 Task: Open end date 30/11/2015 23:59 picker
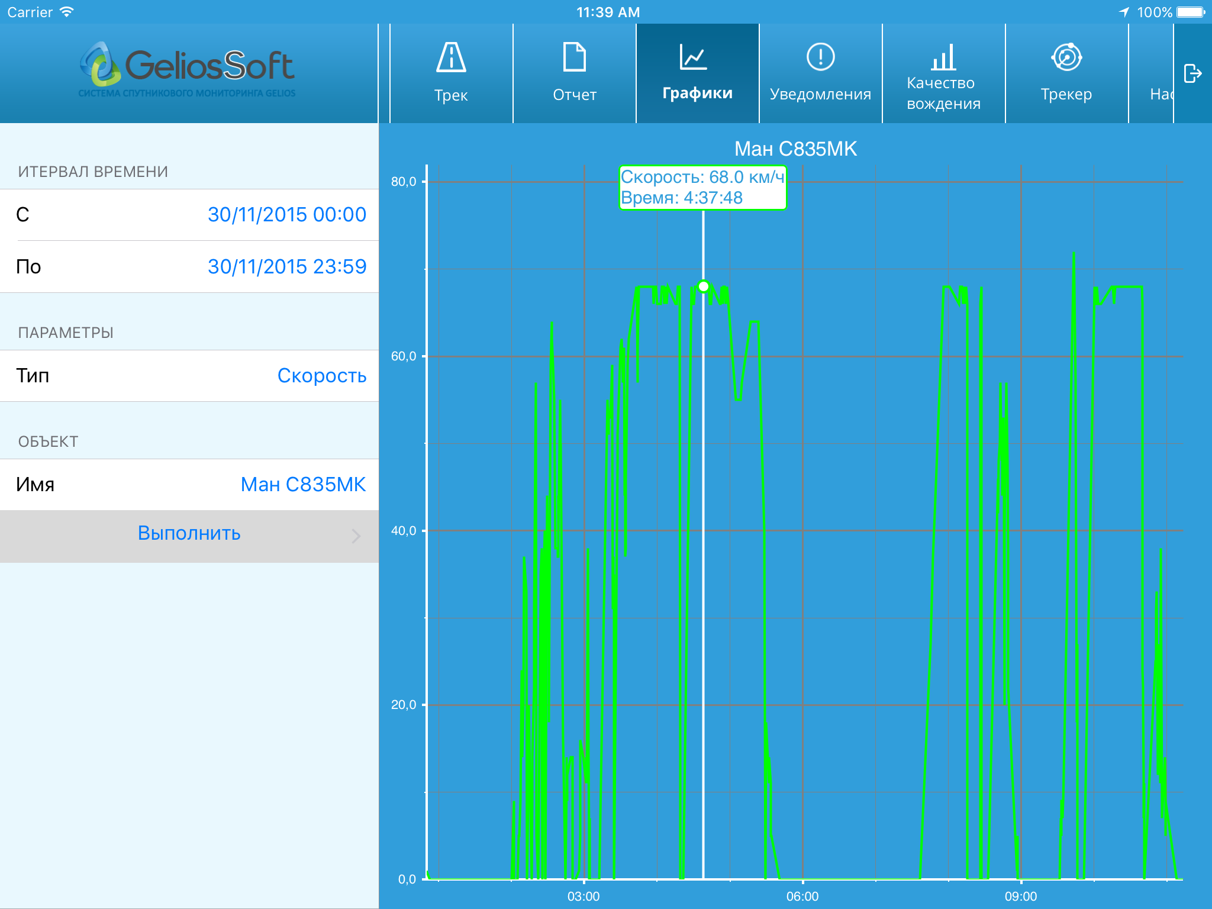point(286,266)
